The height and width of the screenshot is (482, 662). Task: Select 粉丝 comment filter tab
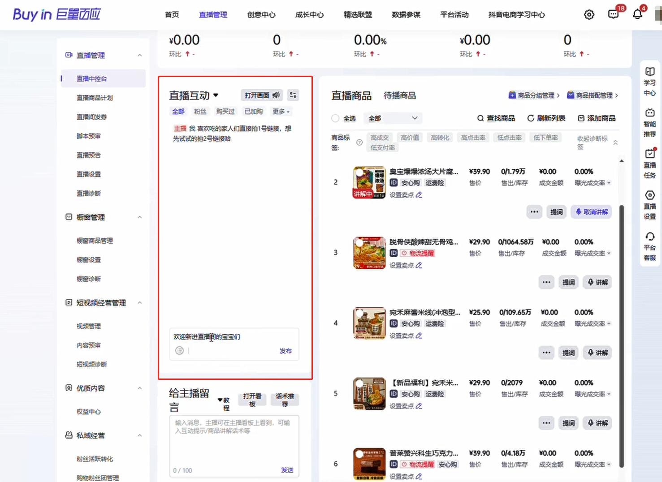tap(200, 112)
